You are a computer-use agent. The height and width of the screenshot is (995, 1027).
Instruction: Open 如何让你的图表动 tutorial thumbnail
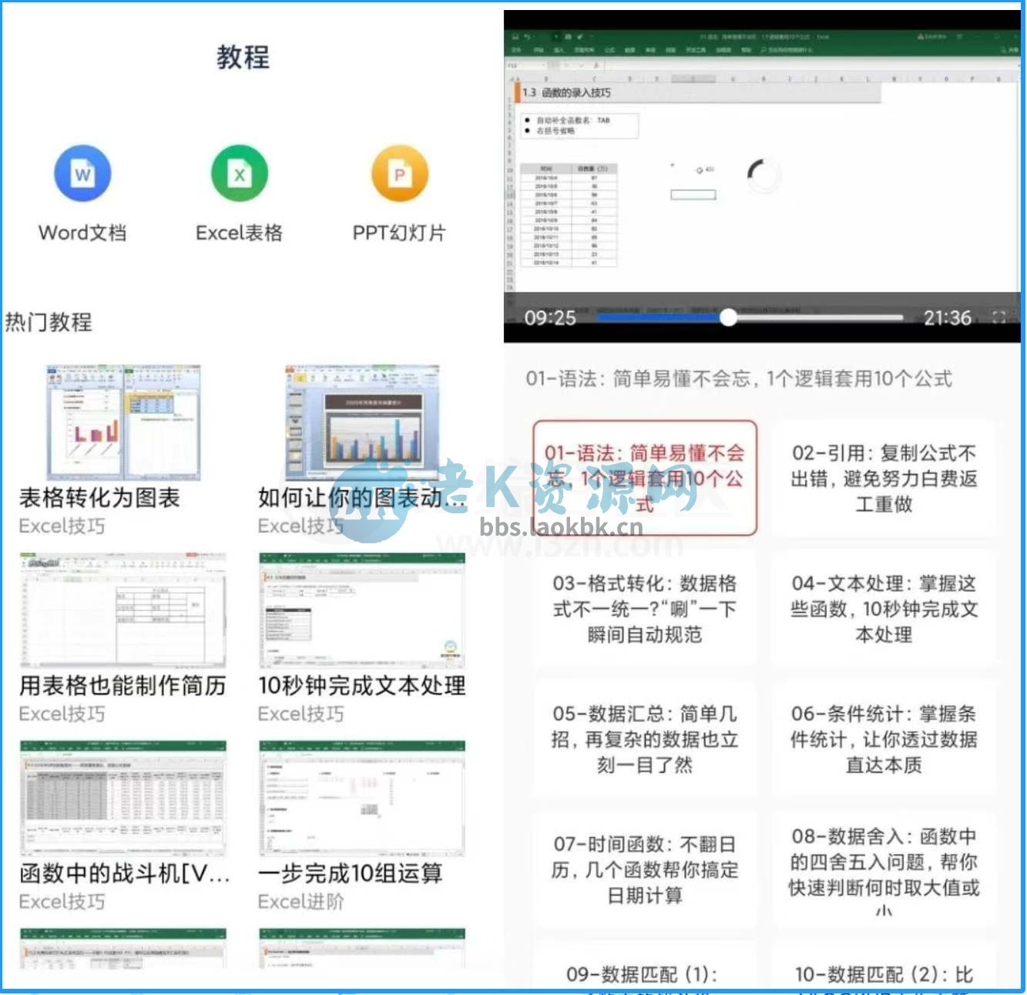click(x=363, y=422)
